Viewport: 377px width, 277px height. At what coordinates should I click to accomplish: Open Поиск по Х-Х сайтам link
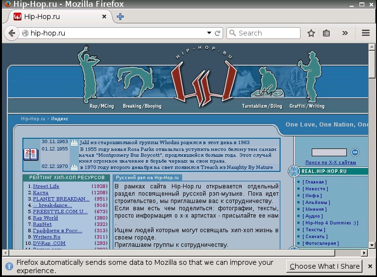[x=331, y=163]
